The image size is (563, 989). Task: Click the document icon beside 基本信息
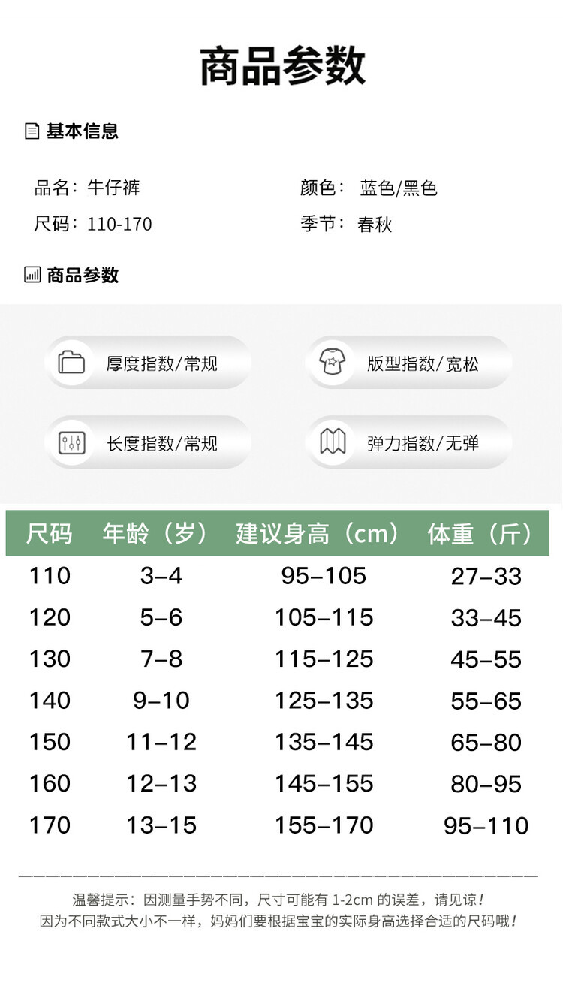pos(32,131)
